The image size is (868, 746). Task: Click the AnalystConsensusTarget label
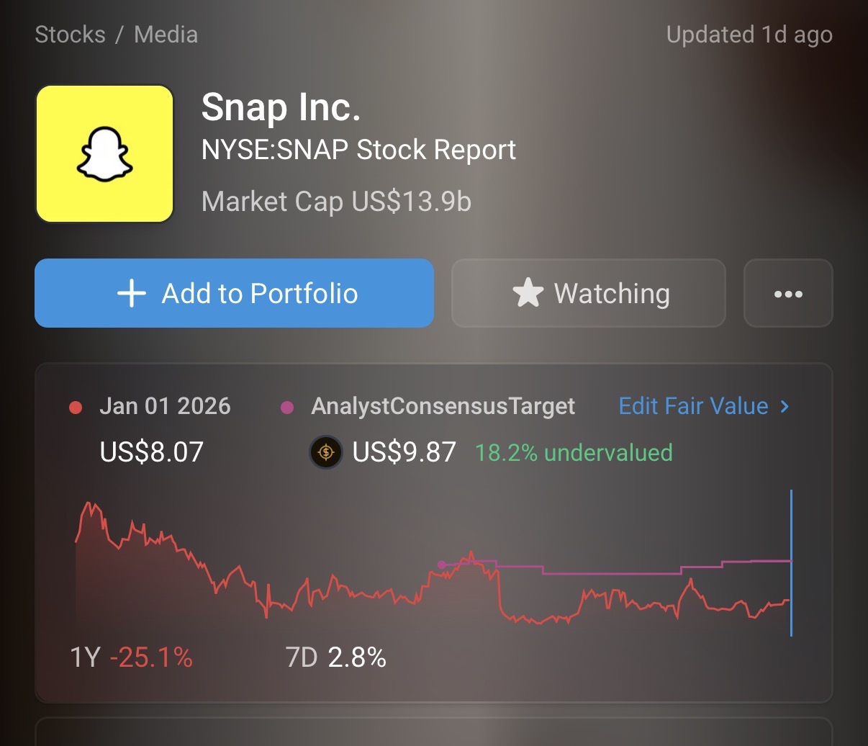(x=443, y=407)
